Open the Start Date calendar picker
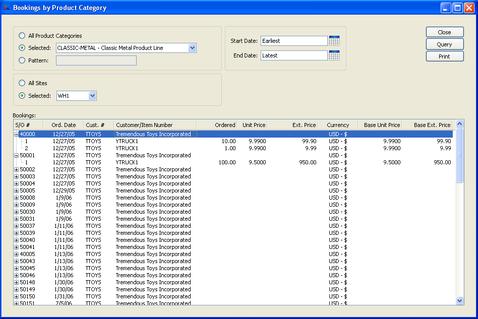Viewport: 478px width, 319px height. (x=334, y=41)
